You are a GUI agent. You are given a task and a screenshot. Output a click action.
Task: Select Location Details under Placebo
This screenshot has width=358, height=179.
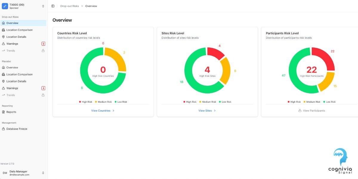[x=16, y=81]
